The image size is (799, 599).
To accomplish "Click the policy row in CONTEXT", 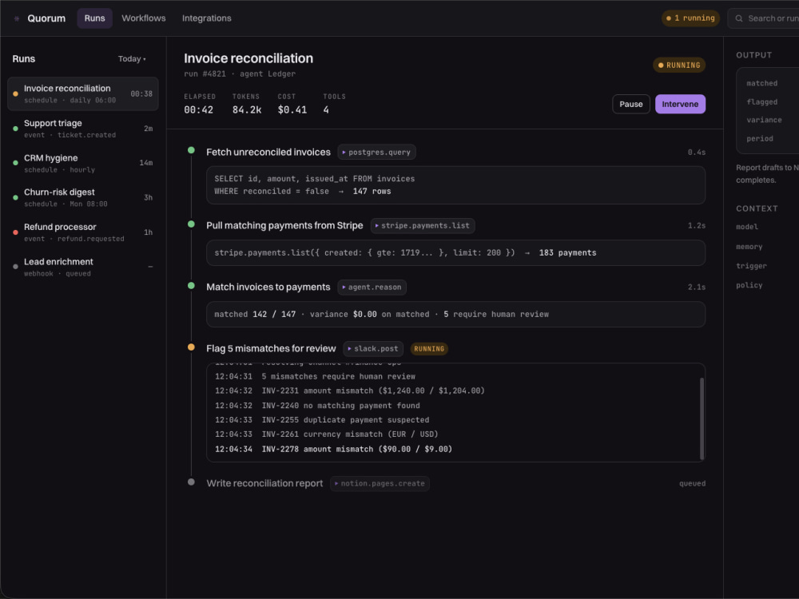I will point(767,285).
